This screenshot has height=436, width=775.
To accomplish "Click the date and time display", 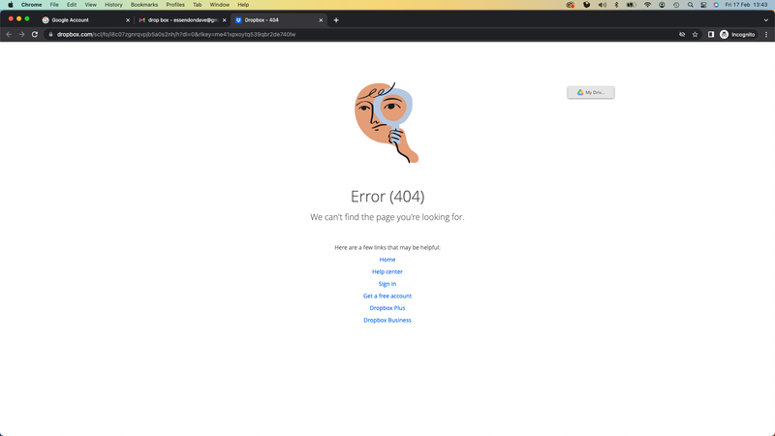I will [746, 5].
